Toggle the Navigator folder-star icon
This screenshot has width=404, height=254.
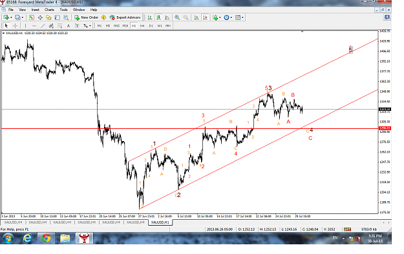click(x=48, y=17)
